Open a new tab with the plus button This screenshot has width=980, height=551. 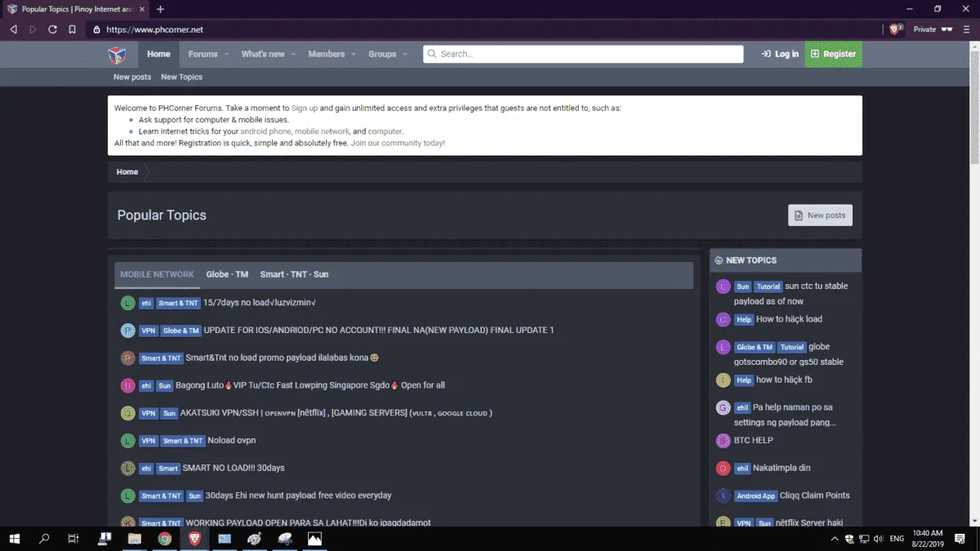tap(160, 9)
